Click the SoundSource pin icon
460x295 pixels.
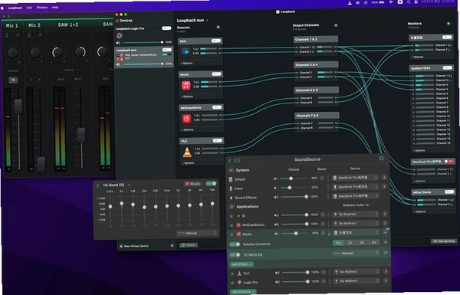230,161
